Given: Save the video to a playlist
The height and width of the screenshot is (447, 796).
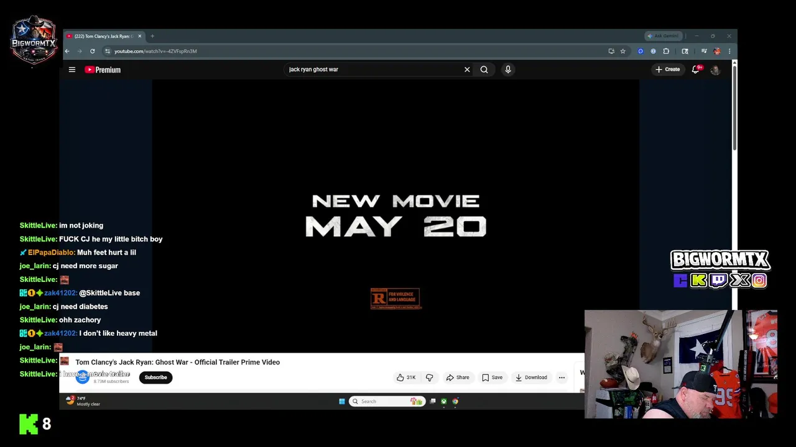Looking at the screenshot, I should coord(492,377).
